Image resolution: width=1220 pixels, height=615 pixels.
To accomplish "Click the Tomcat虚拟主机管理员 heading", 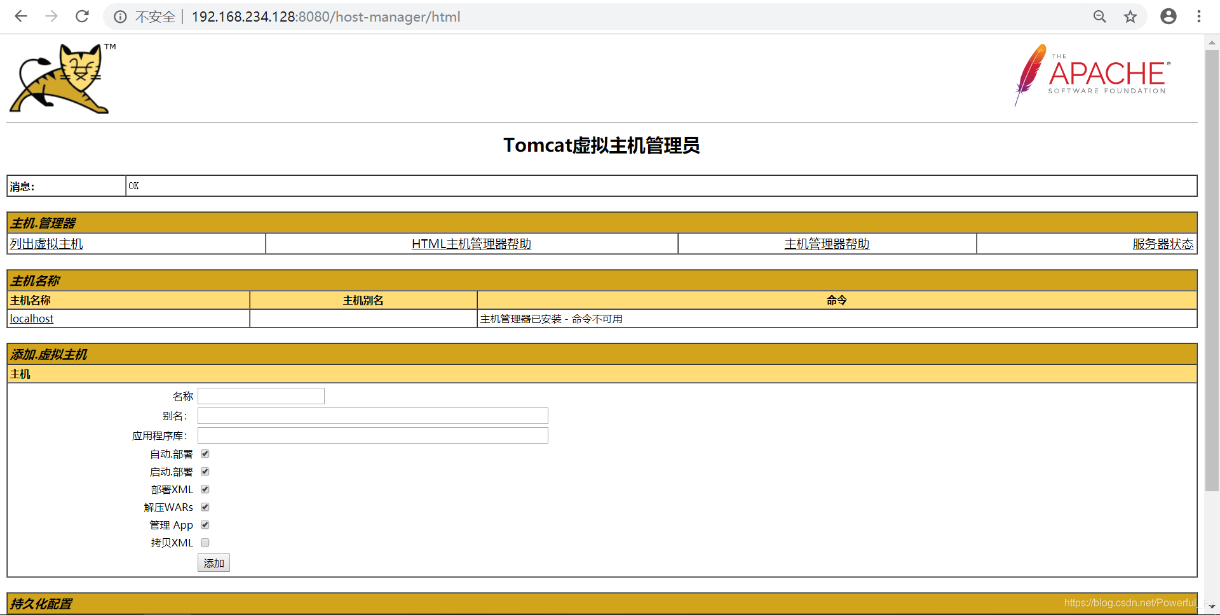I will click(x=602, y=145).
